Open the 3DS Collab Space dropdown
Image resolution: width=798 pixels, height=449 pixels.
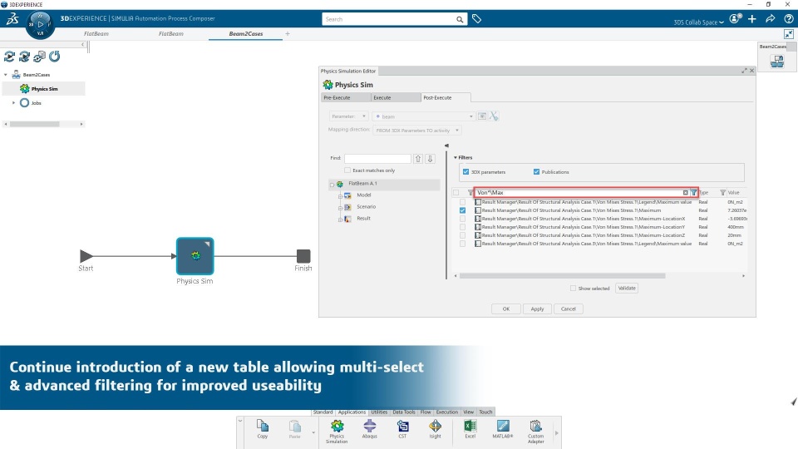click(698, 22)
